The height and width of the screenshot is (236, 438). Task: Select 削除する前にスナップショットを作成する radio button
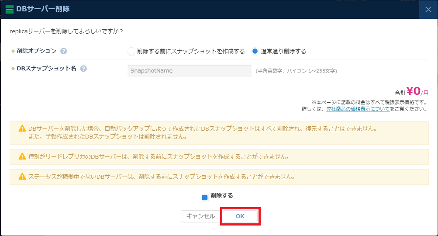(131, 51)
